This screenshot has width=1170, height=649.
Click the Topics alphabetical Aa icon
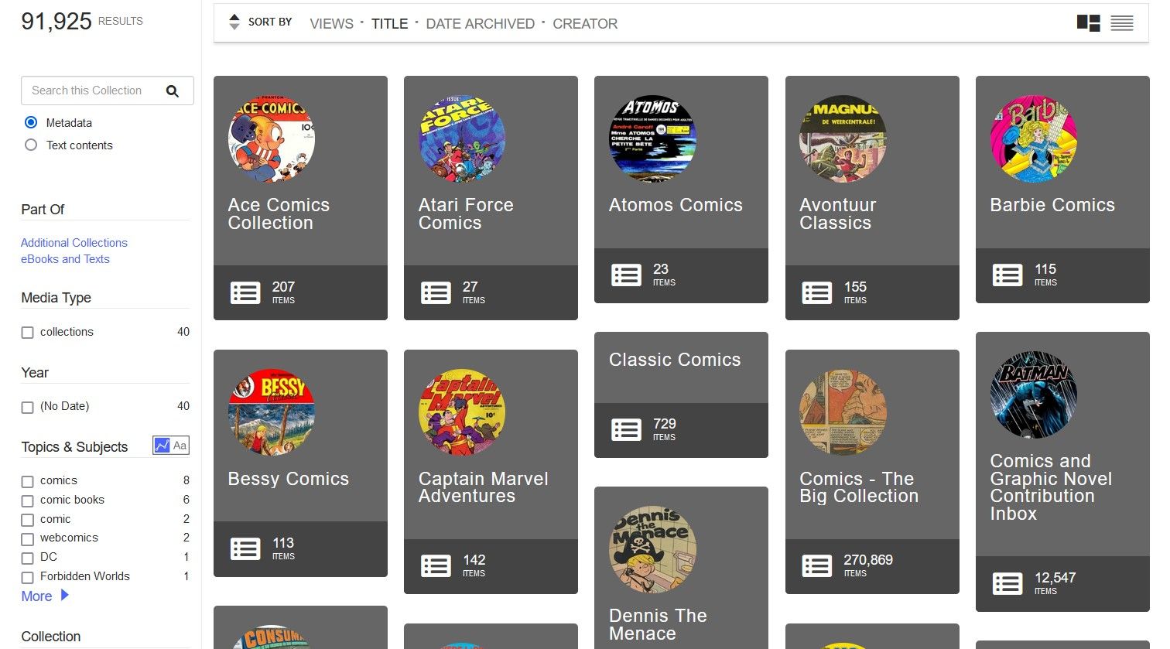tap(180, 445)
